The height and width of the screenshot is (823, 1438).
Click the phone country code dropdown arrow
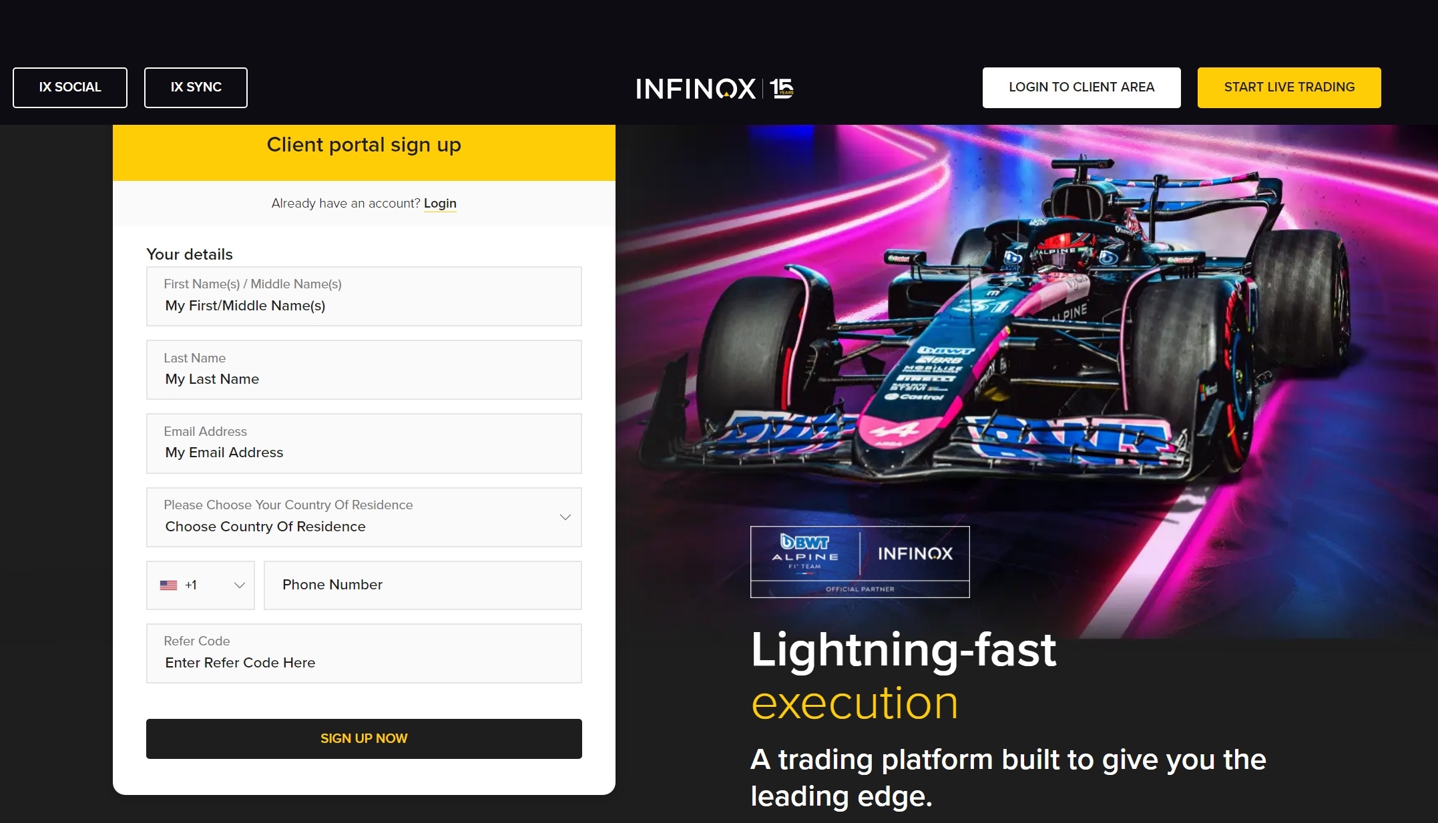[x=239, y=585]
